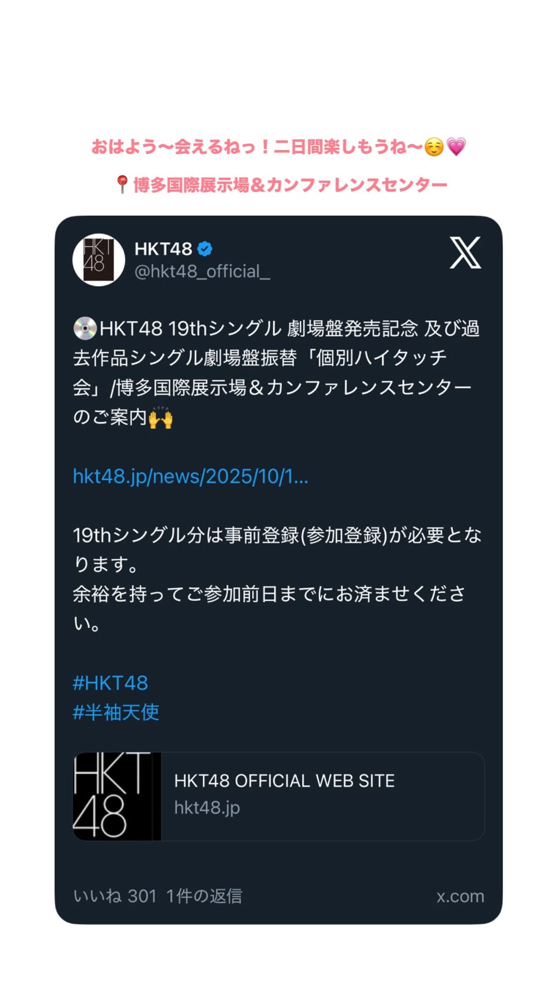Click the CD disc emoji in the tweet
The image size is (557, 990).
pos(85,328)
